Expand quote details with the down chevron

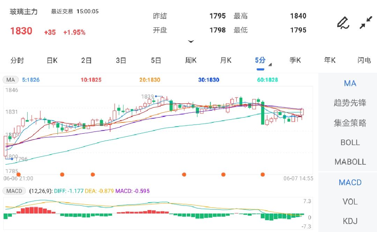click(x=191, y=42)
